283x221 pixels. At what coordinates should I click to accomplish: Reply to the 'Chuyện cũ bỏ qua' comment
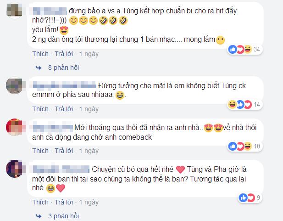(64, 202)
